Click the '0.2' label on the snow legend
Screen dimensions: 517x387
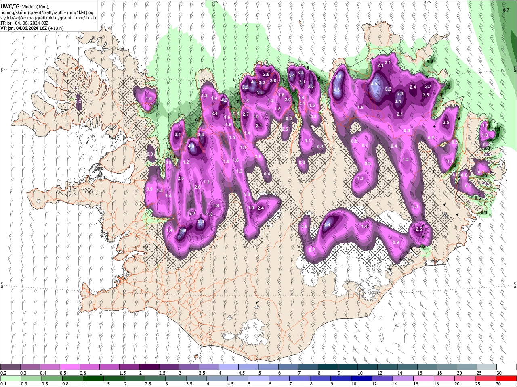click(3, 372)
